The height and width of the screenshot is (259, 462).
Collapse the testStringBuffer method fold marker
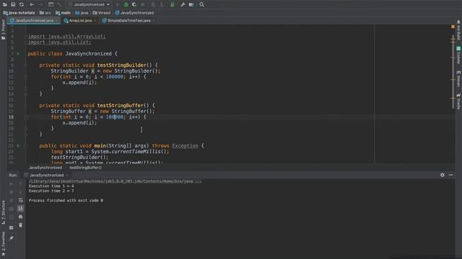tap(26, 106)
